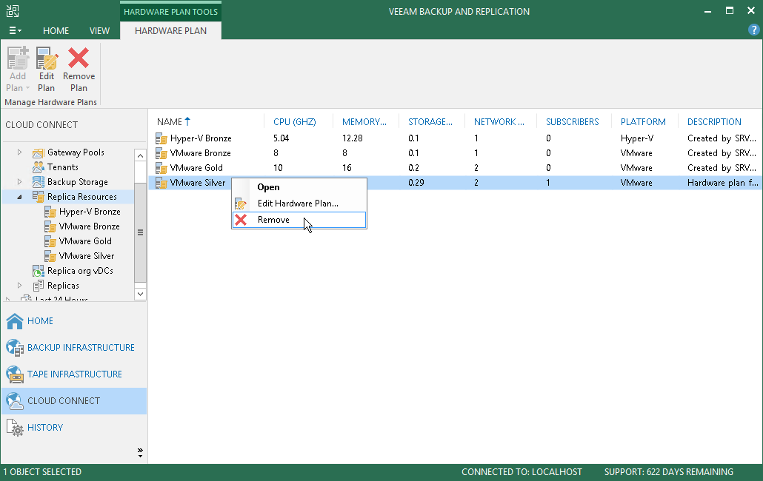Click the VMware Gold row plan icon
763x481 pixels.
coord(161,168)
